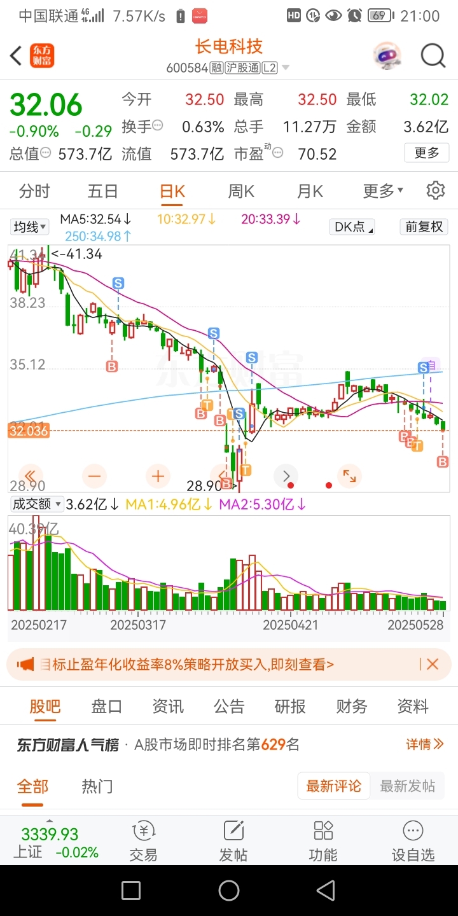Viewport: 458px width, 916px height.
Task: Expand chart to fullscreen
Action: [x=349, y=476]
